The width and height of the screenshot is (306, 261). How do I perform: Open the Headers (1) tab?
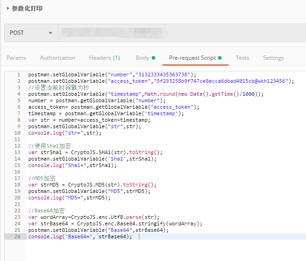105,58
